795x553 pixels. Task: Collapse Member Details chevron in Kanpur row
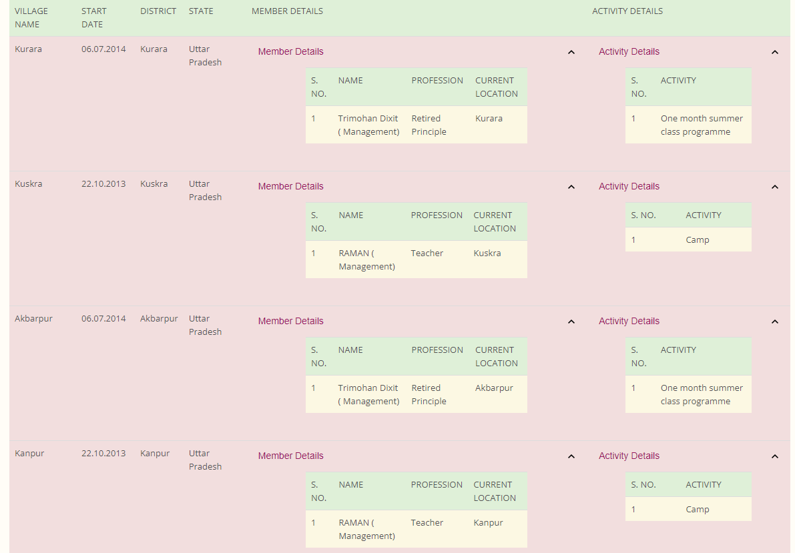click(x=571, y=456)
